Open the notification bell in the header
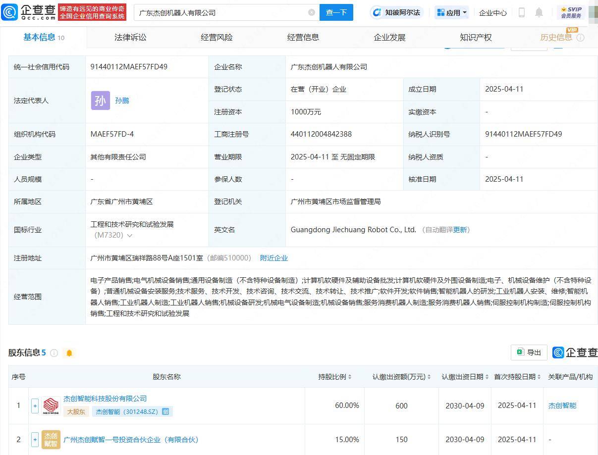This screenshot has width=598, height=455. 539,12
